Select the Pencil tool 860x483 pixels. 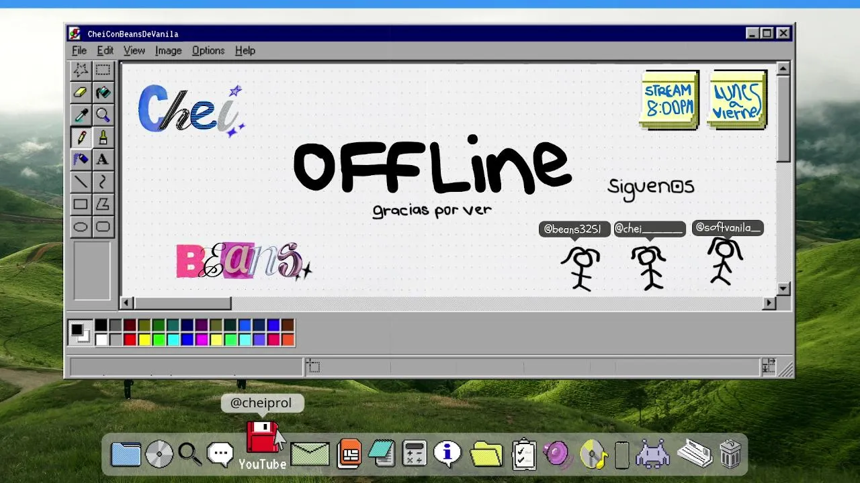point(81,137)
